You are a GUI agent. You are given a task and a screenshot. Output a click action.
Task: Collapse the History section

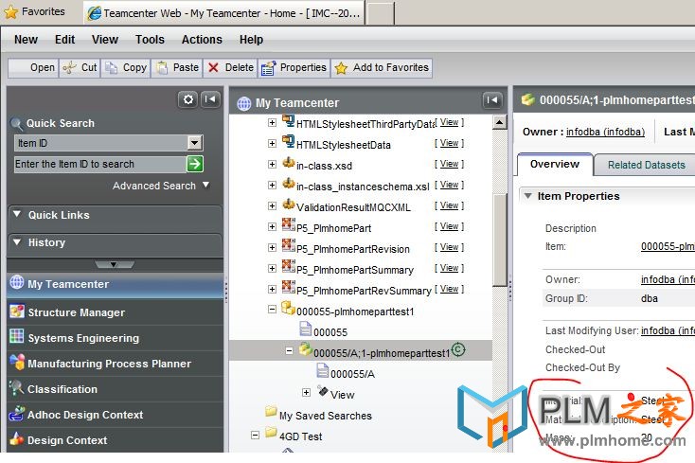[x=17, y=241]
